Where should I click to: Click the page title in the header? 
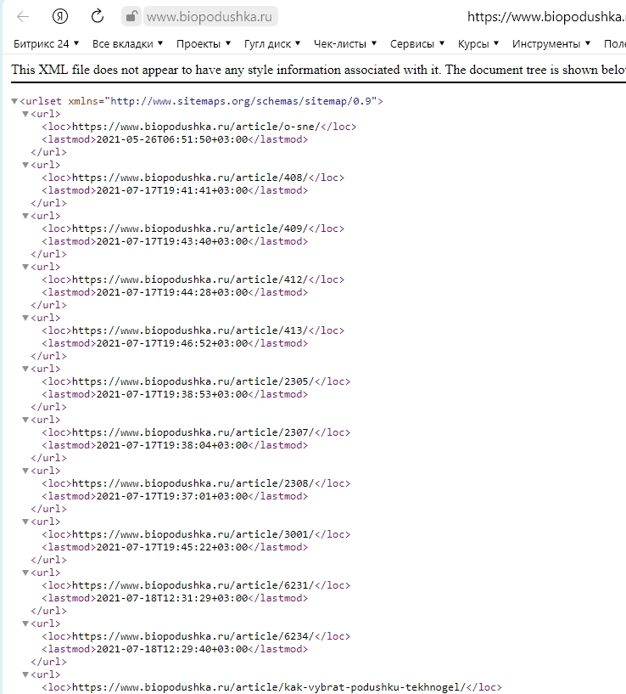click(546, 17)
